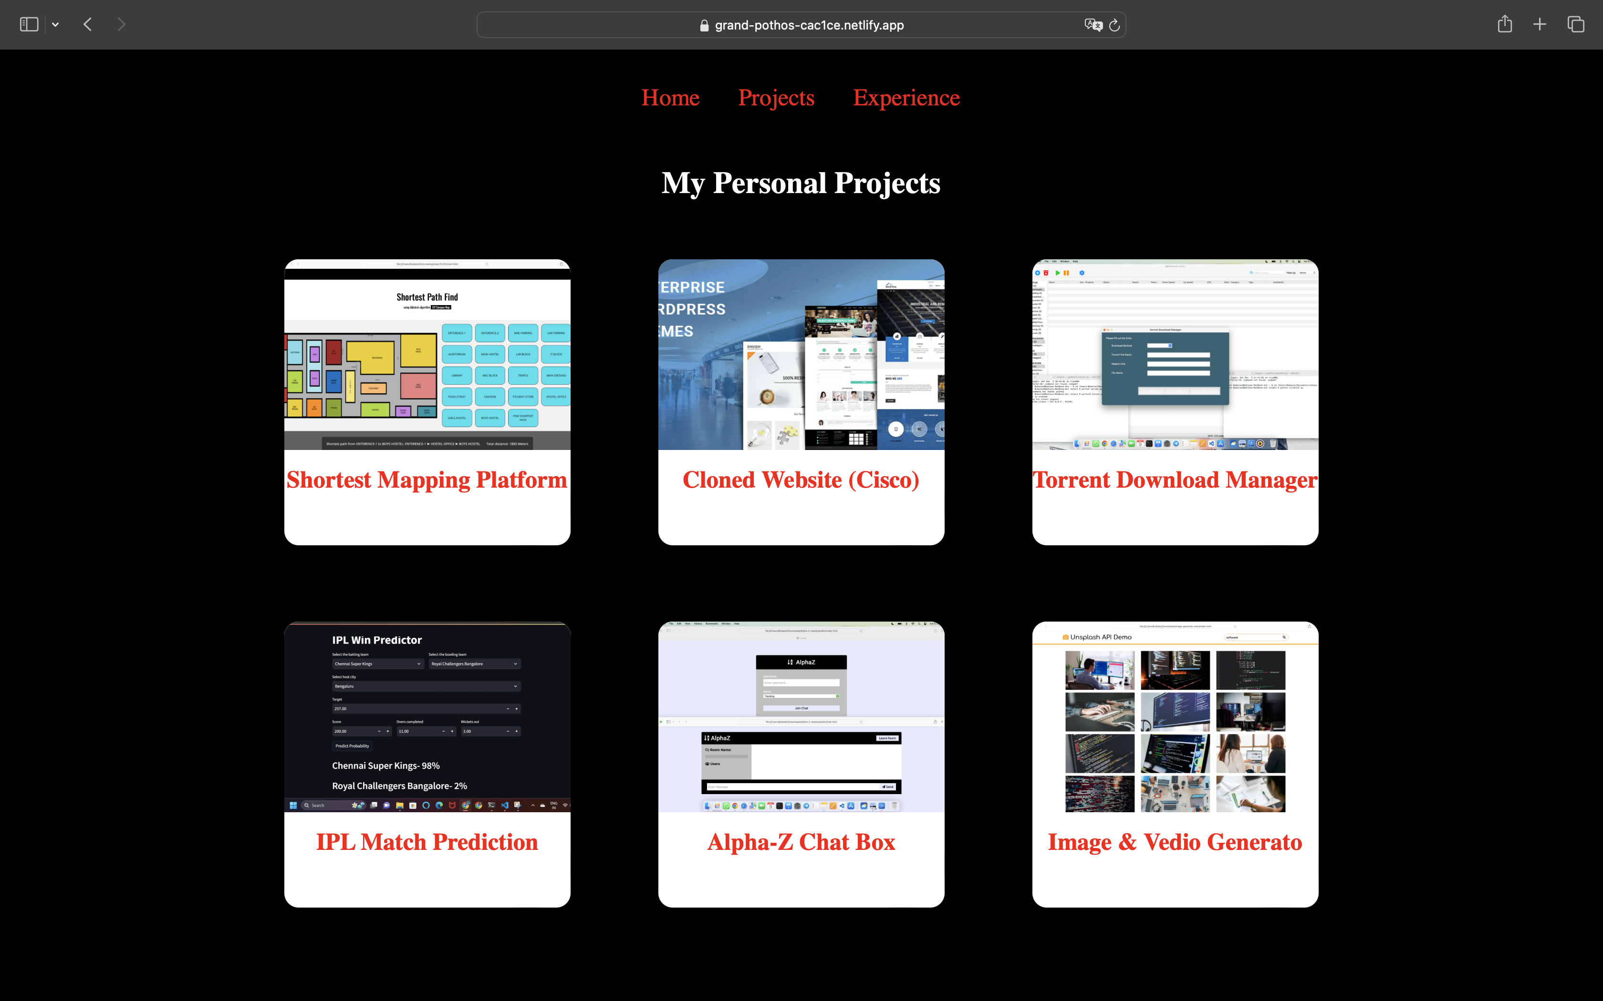Viewport: 1603px width, 1001px height.
Task: Click the Torrent Download Manager screenshot thumbnail
Action: [x=1175, y=355]
